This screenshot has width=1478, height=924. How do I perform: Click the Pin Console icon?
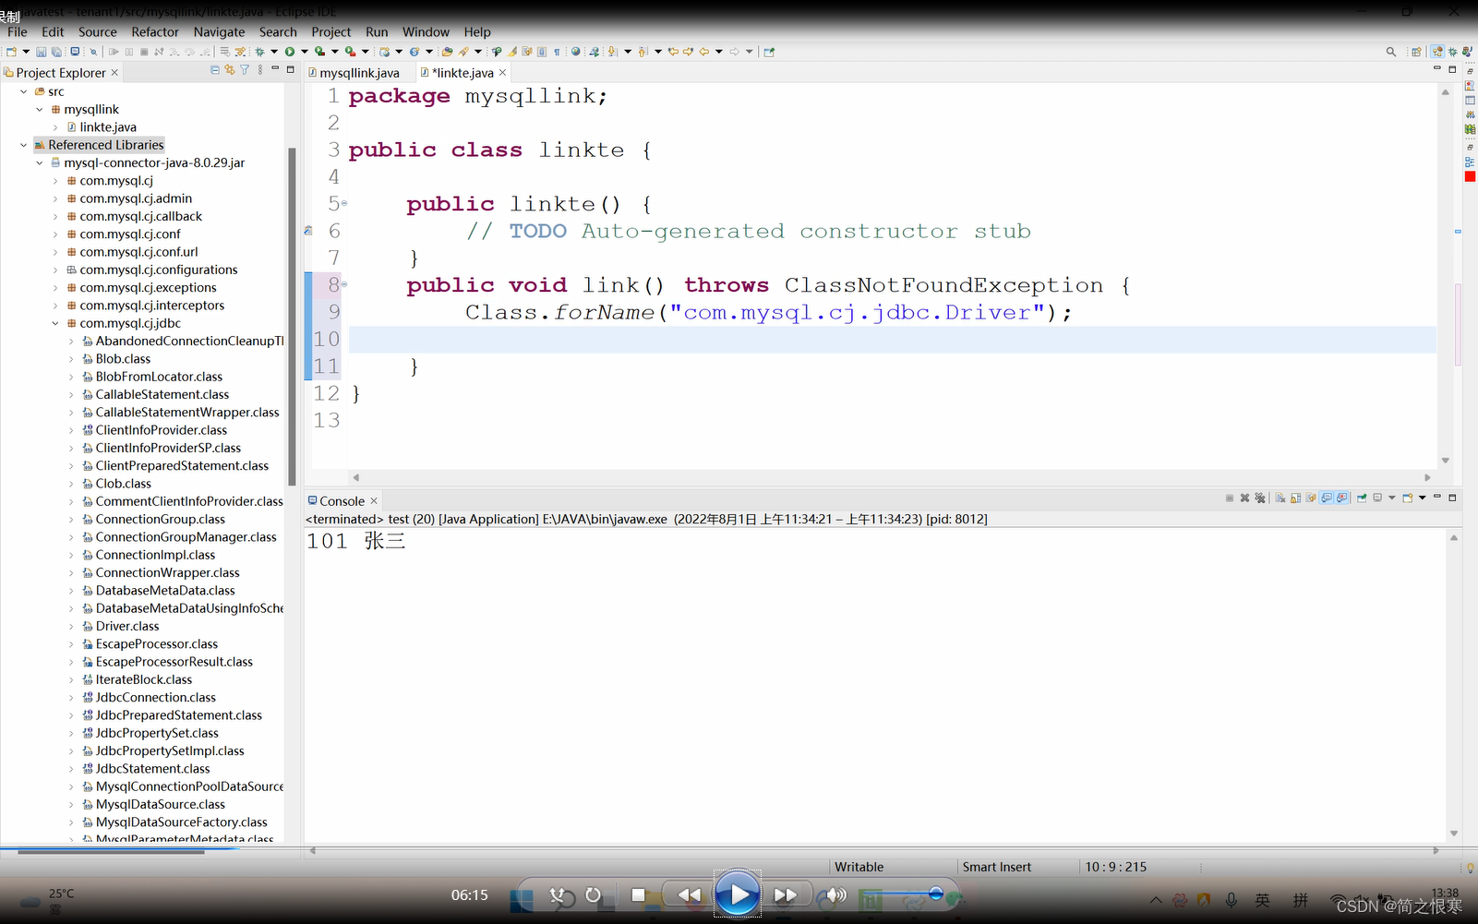(x=1362, y=498)
